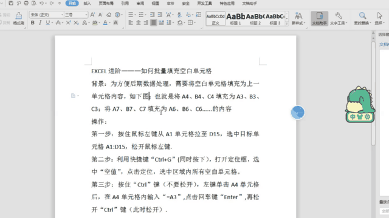Open the View (视图) tab
Viewport: 389px width, 218px height.
[156, 3]
